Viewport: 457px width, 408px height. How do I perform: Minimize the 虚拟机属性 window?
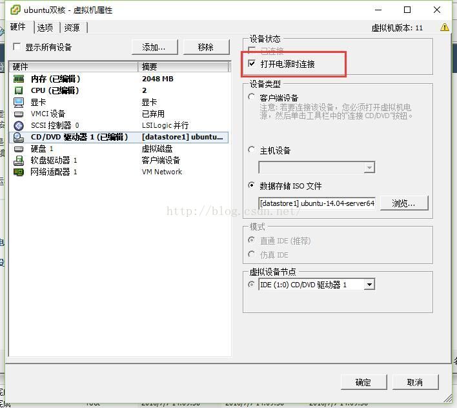point(378,10)
